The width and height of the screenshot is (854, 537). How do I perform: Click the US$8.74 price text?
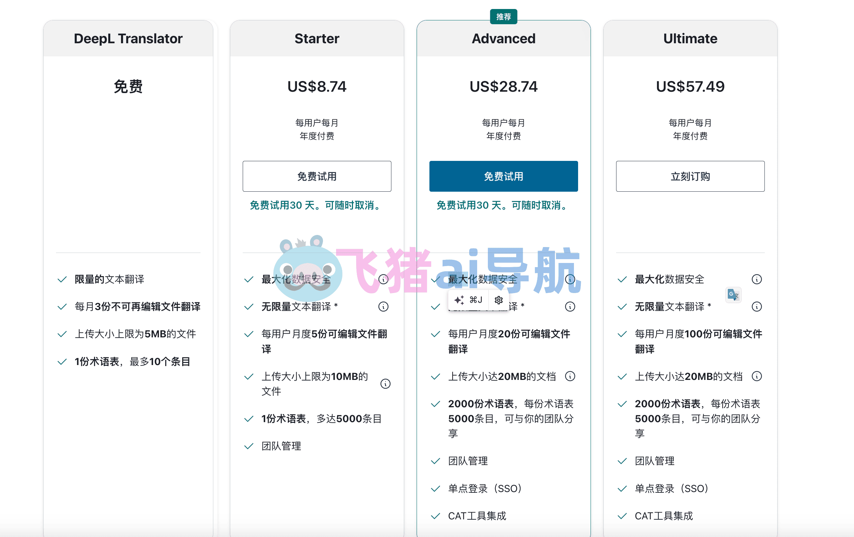point(317,87)
